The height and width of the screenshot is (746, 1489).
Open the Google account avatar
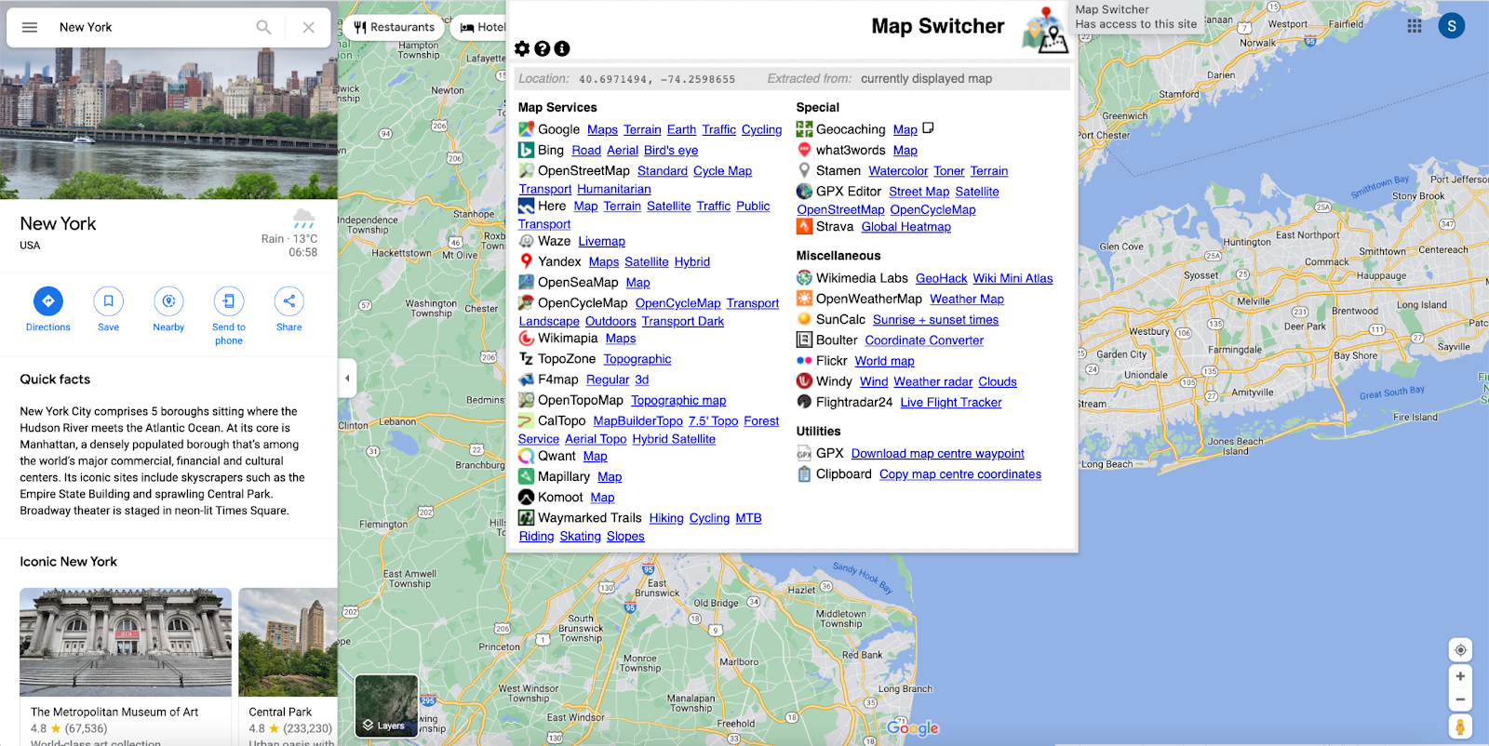(x=1452, y=26)
